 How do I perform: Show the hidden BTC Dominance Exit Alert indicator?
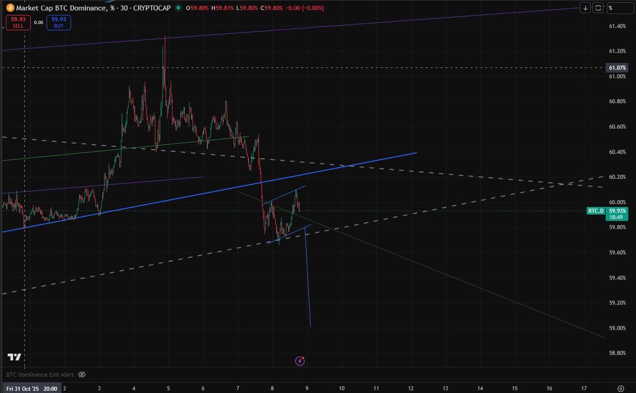pos(82,374)
